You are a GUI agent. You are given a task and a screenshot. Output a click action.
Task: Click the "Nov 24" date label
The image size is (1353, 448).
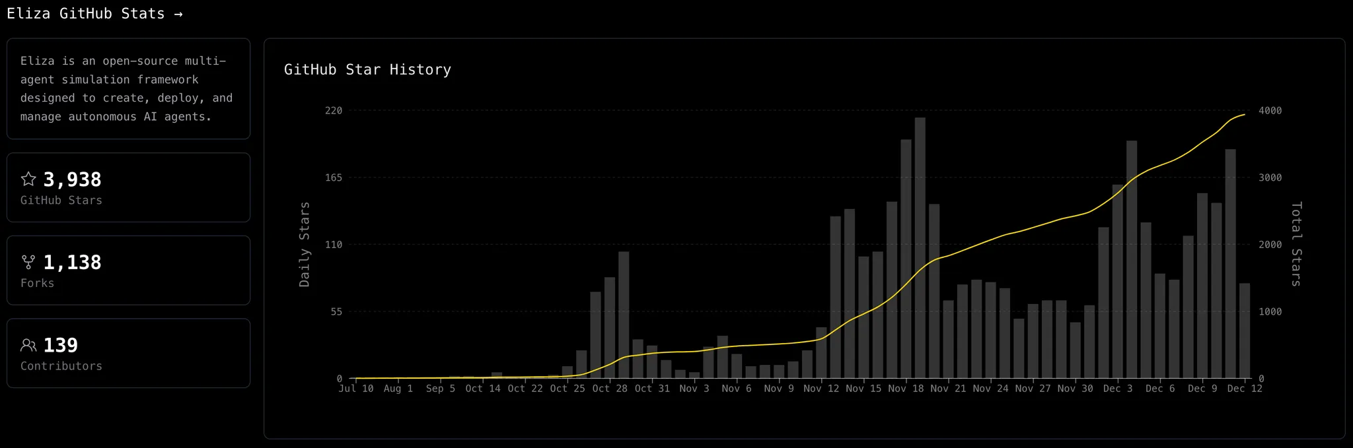[x=990, y=389]
